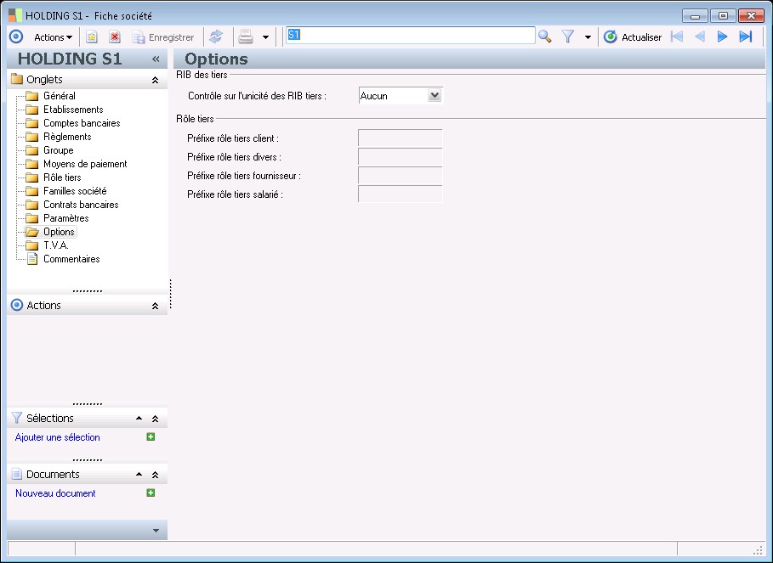Collapse the Documents section double chevron
This screenshot has height=563, width=773.
(x=155, y=475)
